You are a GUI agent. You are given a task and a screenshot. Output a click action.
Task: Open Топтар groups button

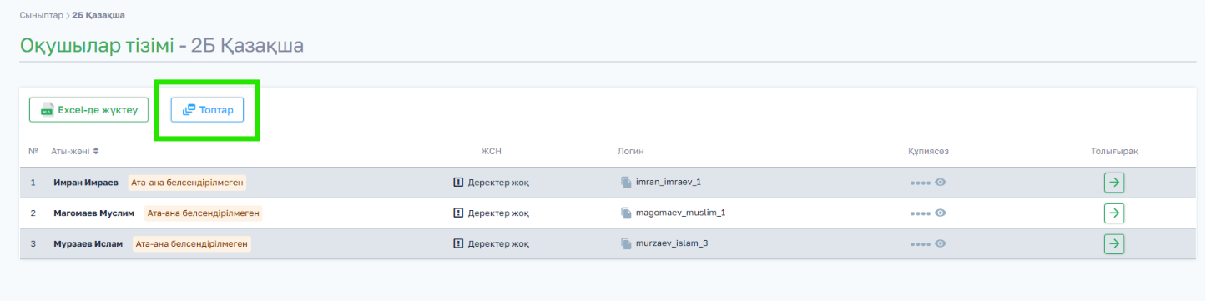coord(207,110)
